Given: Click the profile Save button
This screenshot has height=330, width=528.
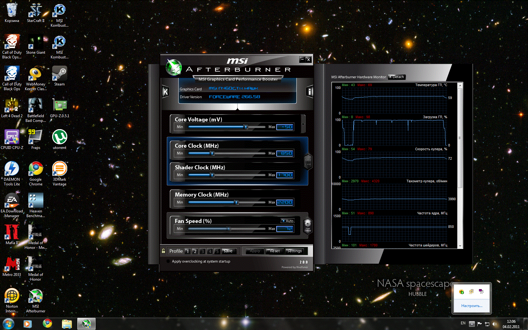Looking at the screenshot, I should (x=229, y=251).
